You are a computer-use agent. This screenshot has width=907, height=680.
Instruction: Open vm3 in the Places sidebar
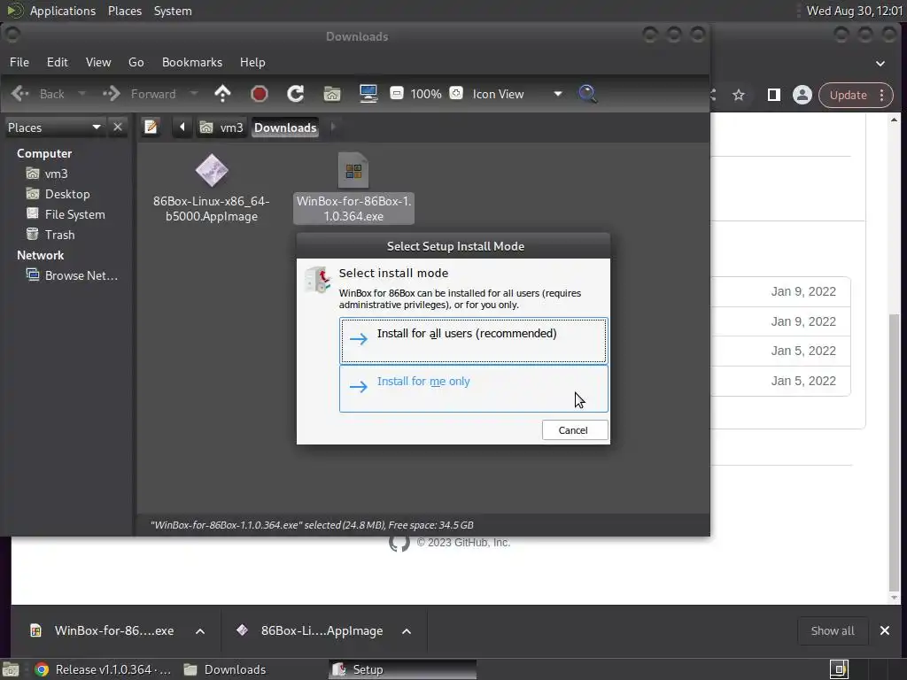(56, 174)
